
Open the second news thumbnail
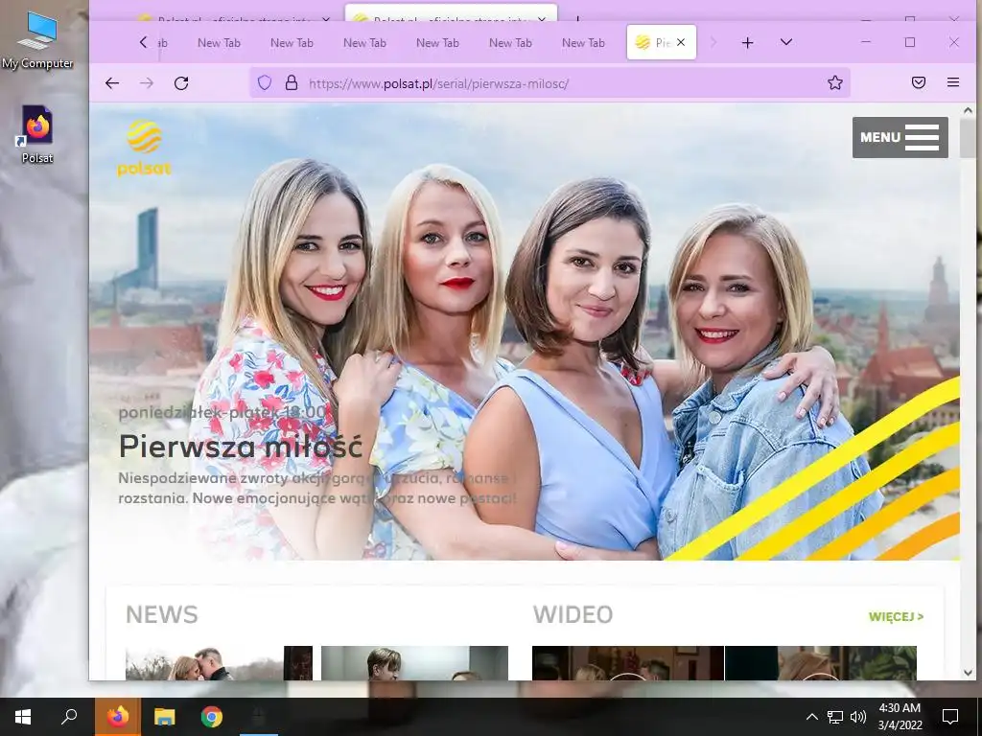(414, 663)
